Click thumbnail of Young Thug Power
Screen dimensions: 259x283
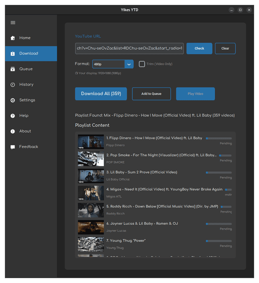point(91,245)
